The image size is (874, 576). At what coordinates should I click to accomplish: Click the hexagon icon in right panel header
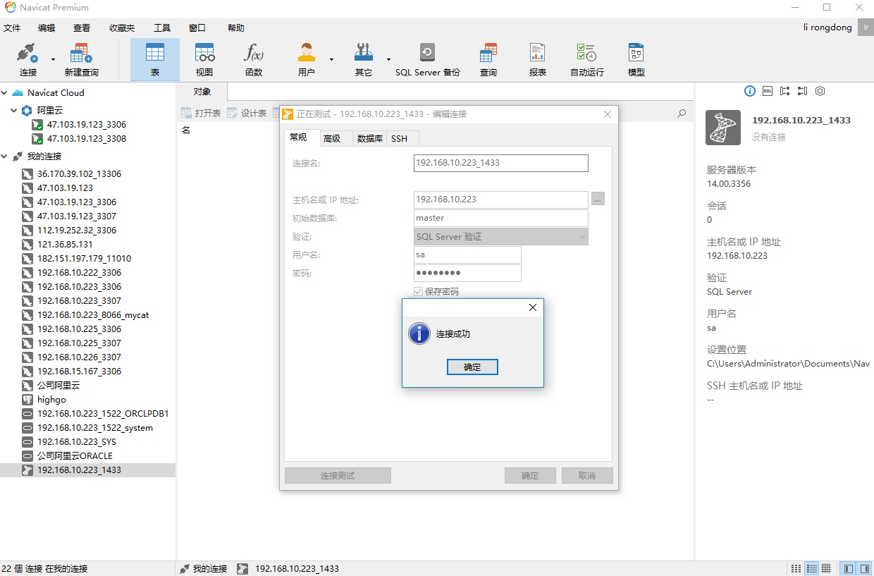click(x=820, y=91)
